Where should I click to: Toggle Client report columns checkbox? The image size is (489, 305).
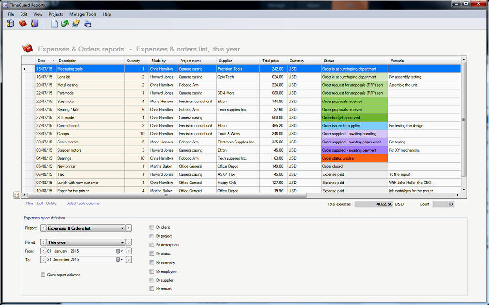[43, 275]
